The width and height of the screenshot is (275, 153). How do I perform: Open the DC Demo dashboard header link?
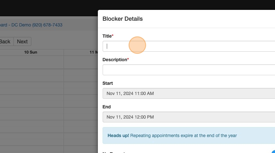31,25
